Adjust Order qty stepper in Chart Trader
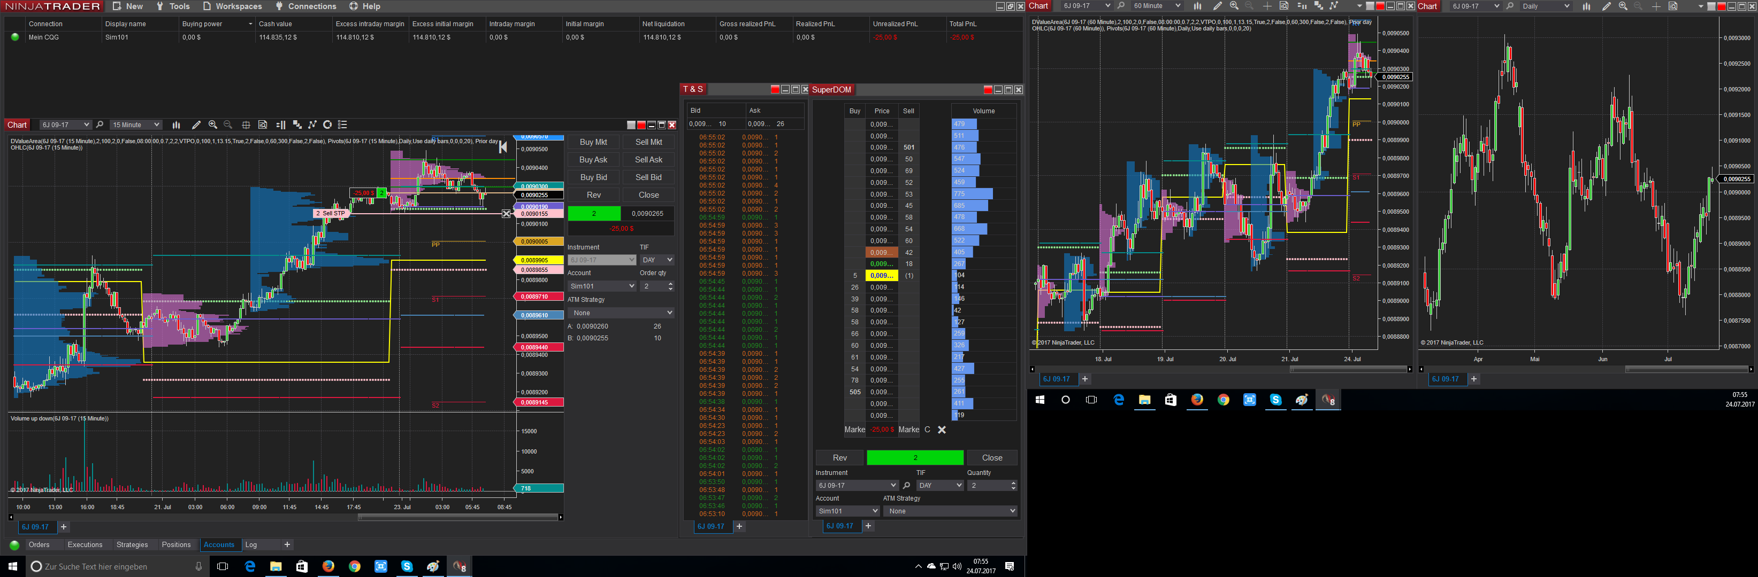1758x577 pixels. (670, 286)
